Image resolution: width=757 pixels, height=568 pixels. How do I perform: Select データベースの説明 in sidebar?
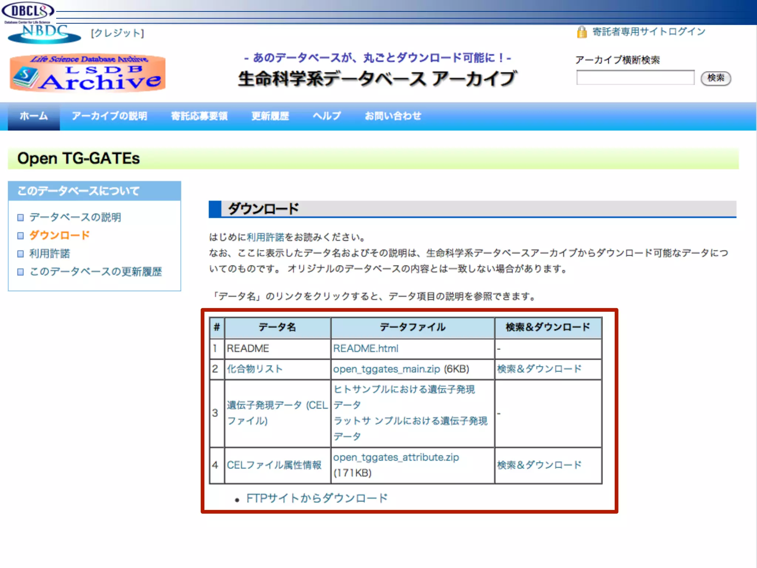[75, 217]
